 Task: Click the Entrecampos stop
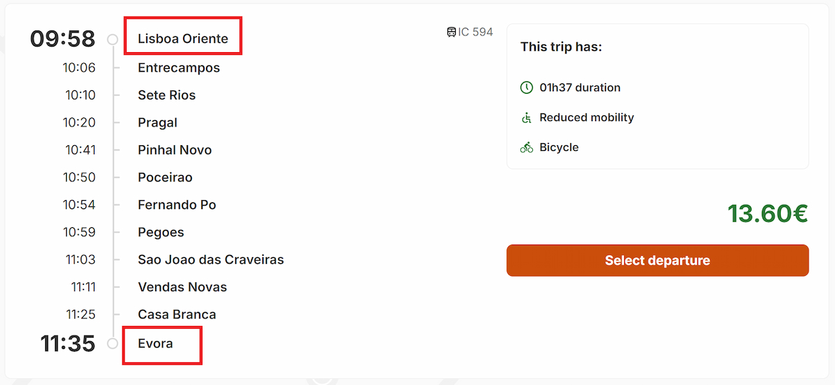[179, 67]
